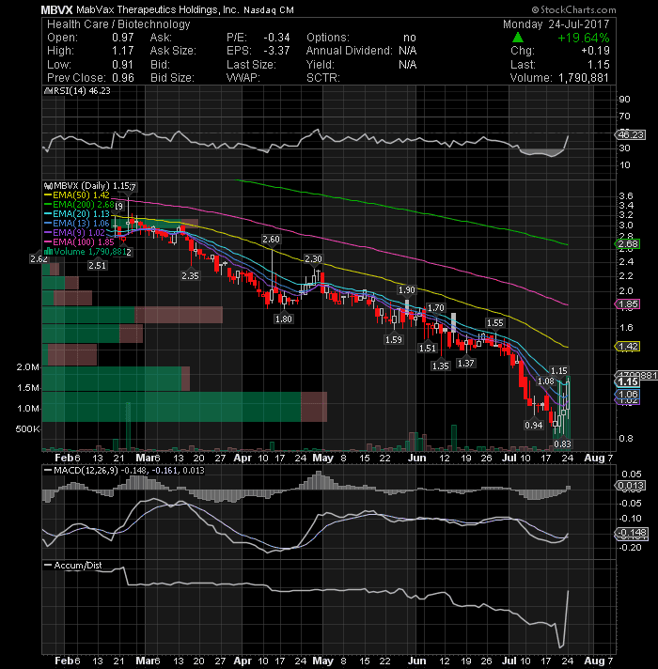Click the 2.30 price peak annotation
Image resolution: width=658 pixels, height=669 pixels.
click(313, 259)
